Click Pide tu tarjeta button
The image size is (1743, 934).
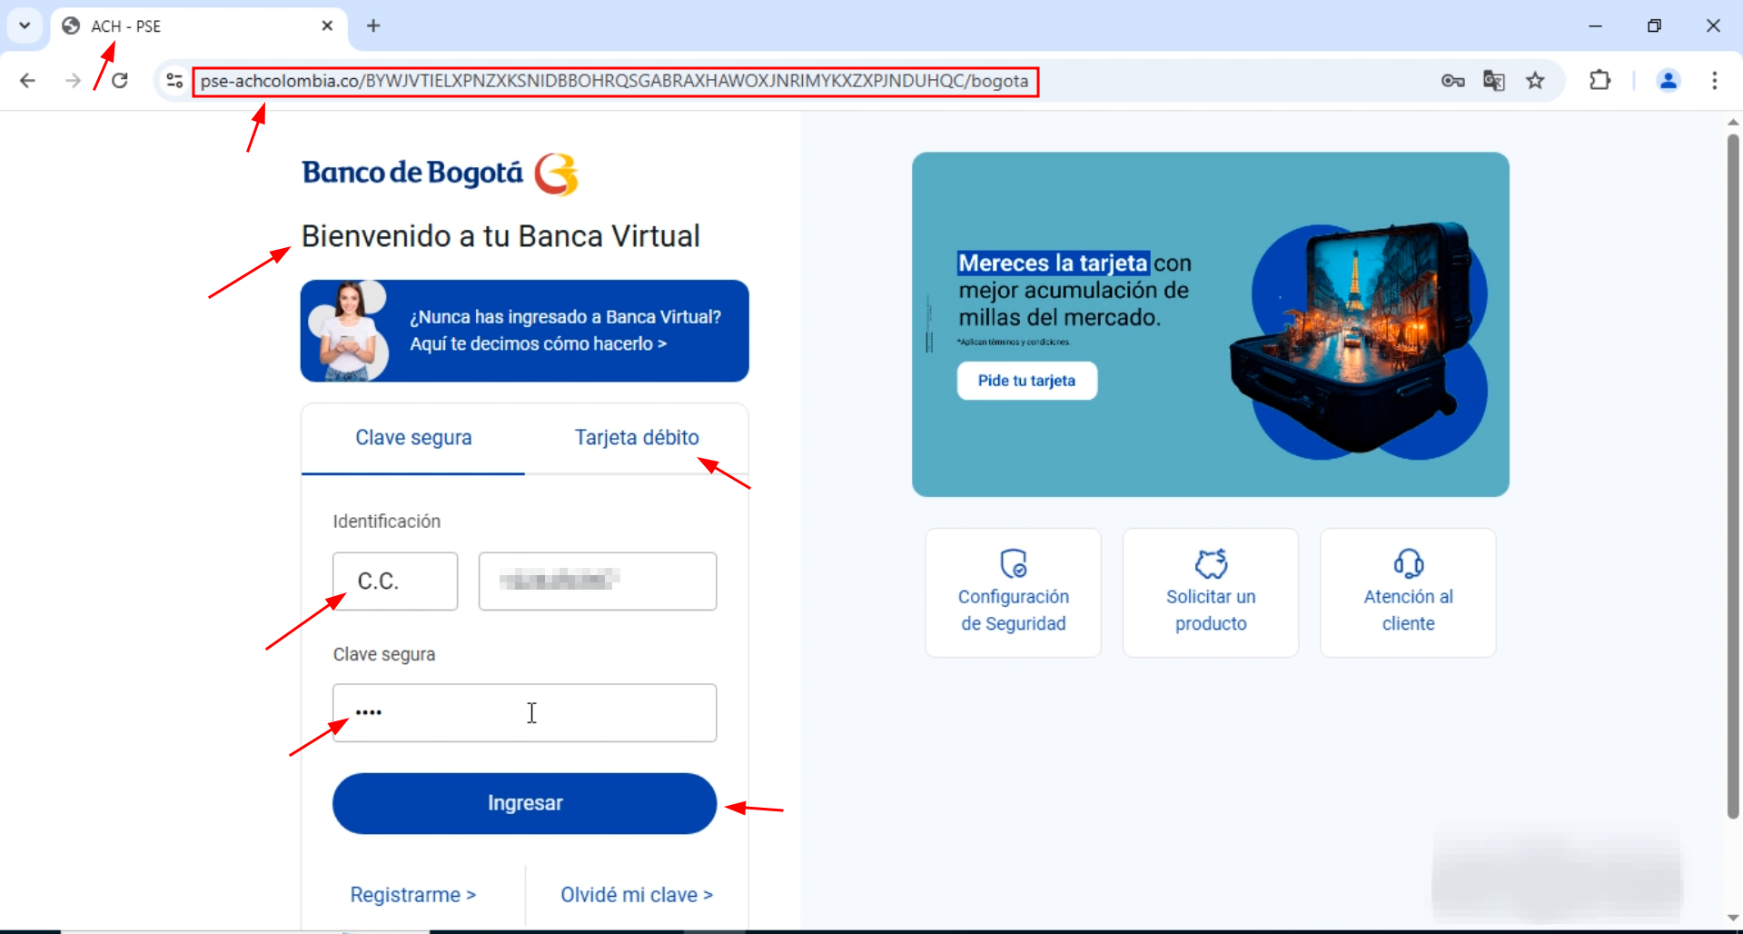coord(1026,381)
